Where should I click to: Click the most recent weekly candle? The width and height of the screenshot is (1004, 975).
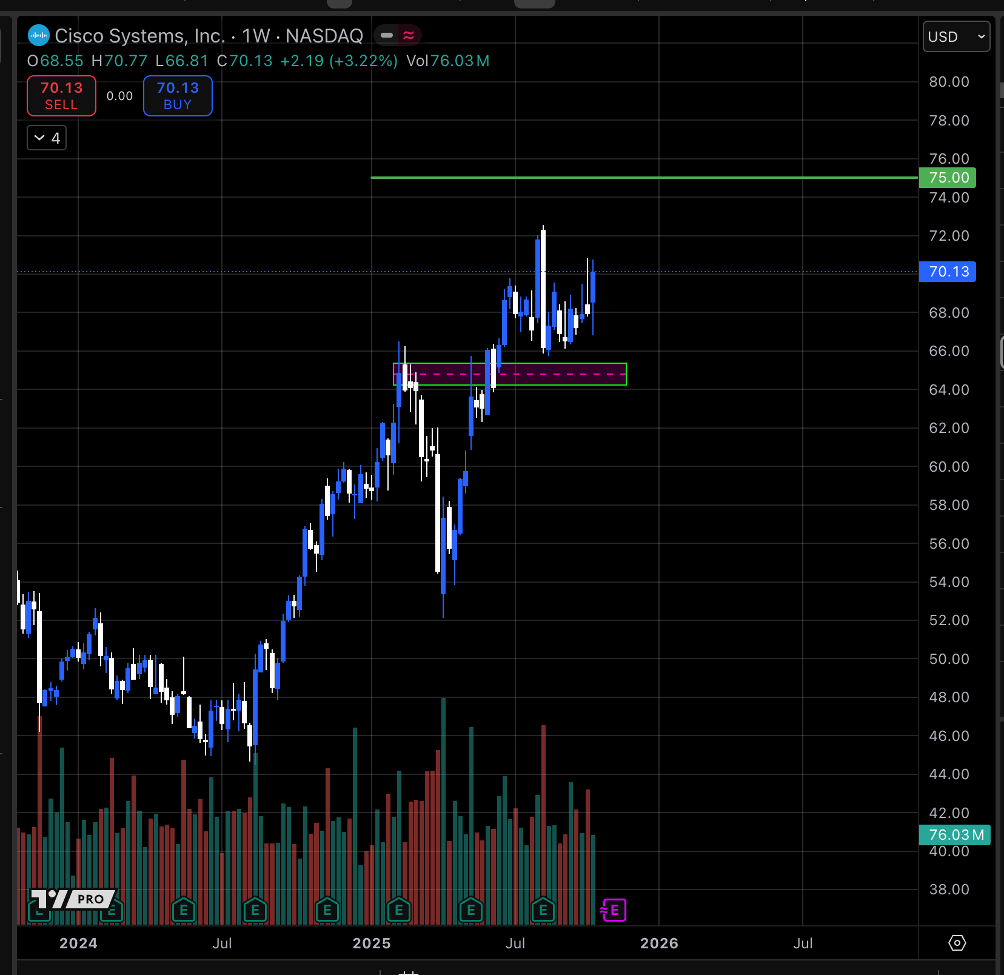coord(593,287)
